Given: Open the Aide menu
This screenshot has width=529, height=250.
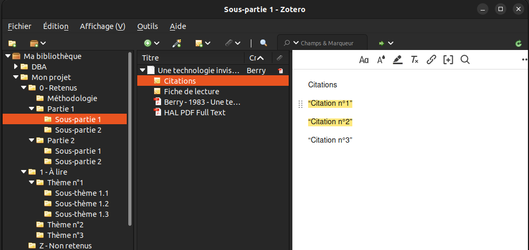Looking at the screenshot, I should (178, 26).
